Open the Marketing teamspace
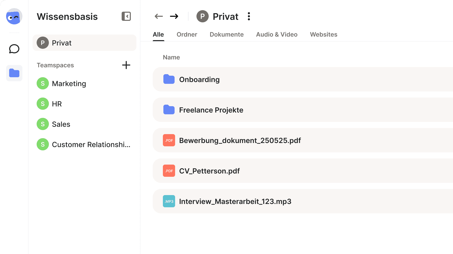The width and height of the screenshot is (453, 254). click(x=69, y=84)
